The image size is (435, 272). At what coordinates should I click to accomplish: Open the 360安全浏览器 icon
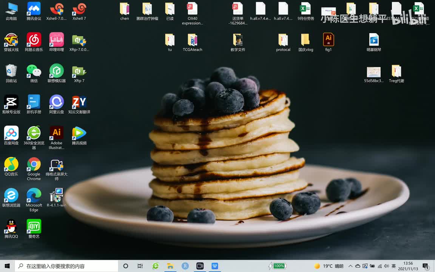(34, 138)
